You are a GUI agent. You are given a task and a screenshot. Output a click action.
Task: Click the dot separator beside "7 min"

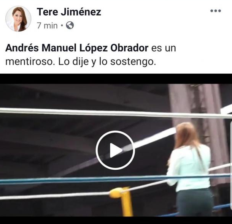pyautogui.click(x=62, y=25)
